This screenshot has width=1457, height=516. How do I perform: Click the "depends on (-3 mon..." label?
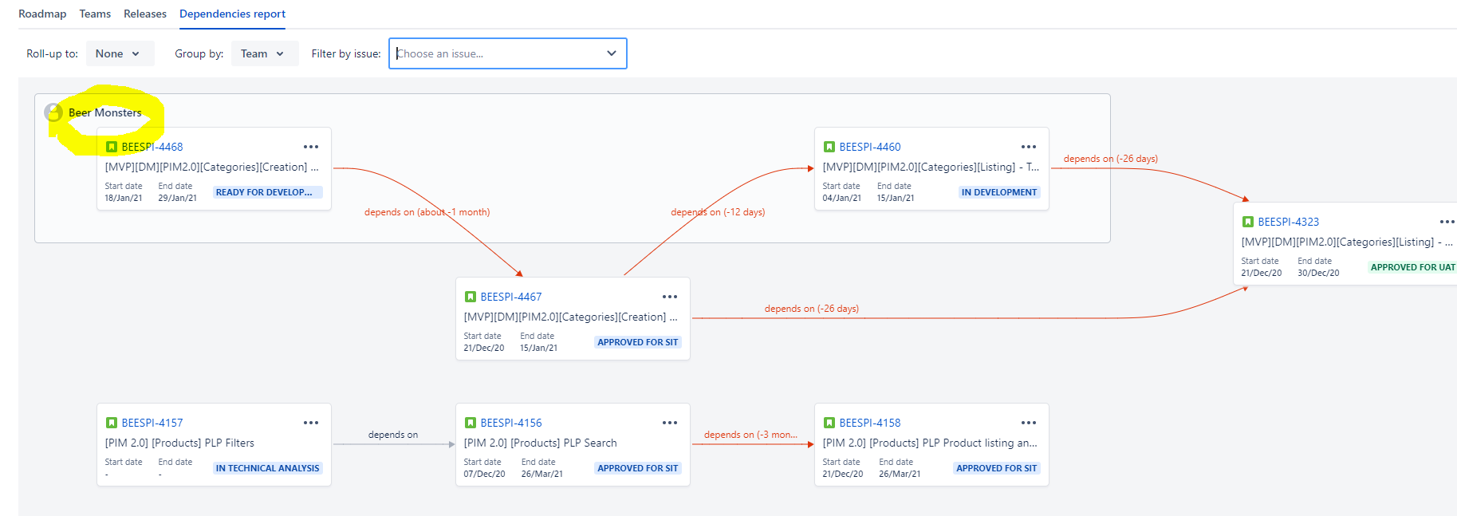750,435
